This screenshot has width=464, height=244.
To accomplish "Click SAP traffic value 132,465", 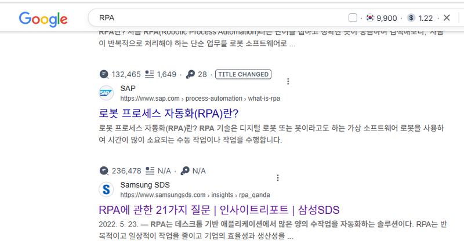I will click(x=126, y=75).
